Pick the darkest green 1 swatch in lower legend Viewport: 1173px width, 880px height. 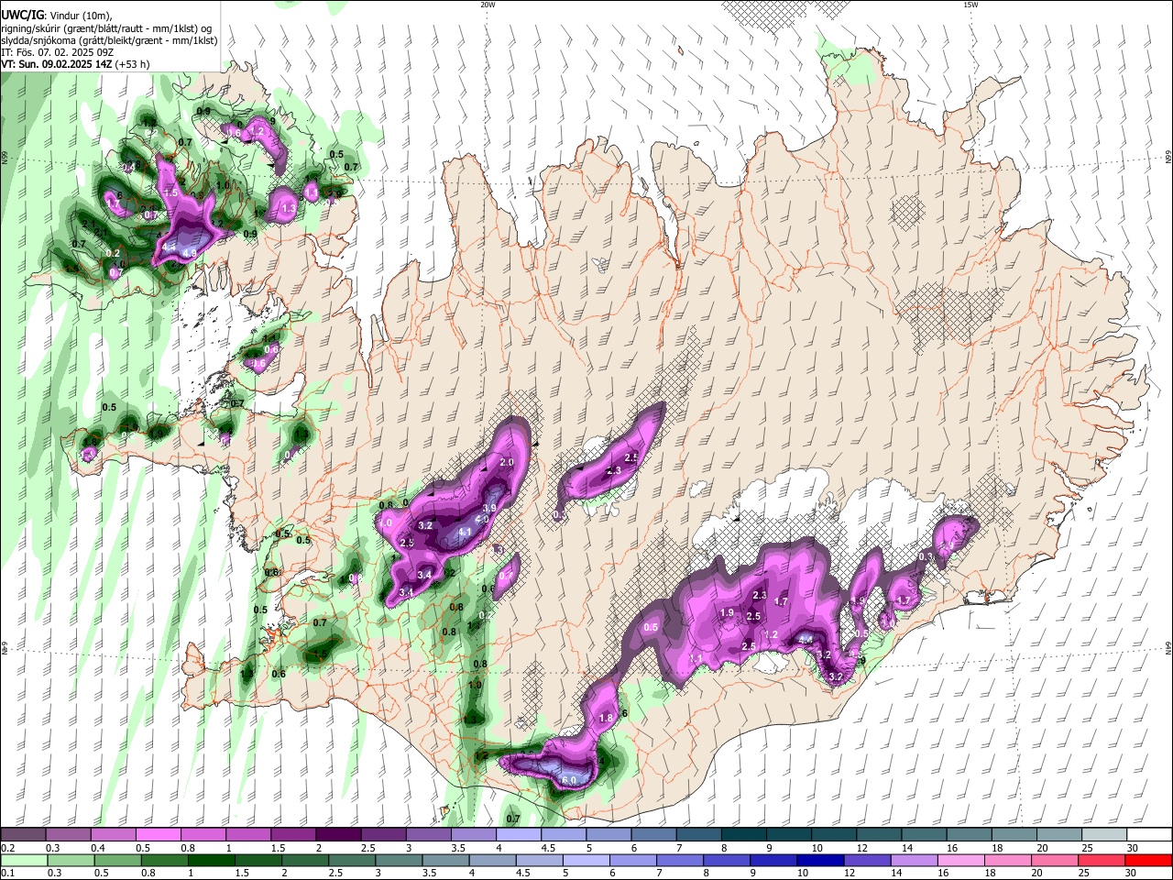(x=211, y=860)
